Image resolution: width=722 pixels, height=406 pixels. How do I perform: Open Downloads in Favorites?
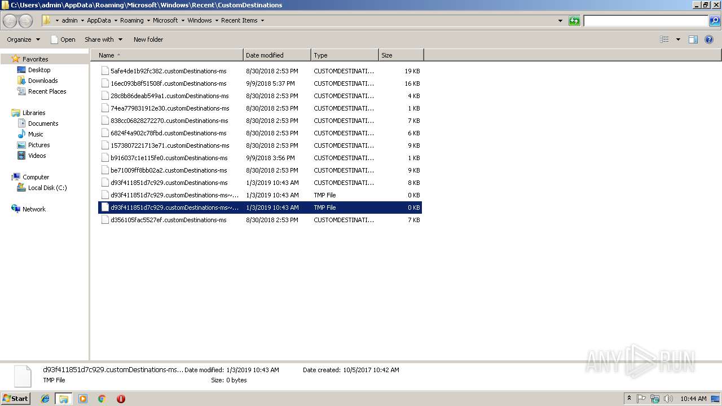[x=43, y=81]
